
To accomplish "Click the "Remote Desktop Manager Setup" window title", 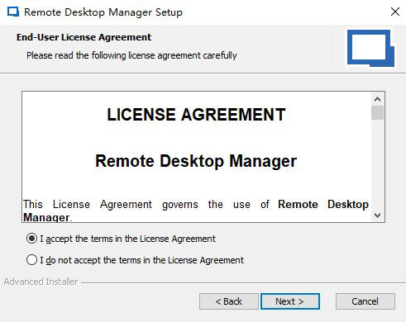I will click(103, 12).
